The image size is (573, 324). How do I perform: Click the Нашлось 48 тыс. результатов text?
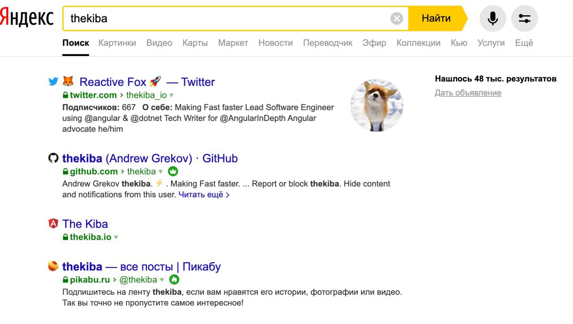point(496,79)
